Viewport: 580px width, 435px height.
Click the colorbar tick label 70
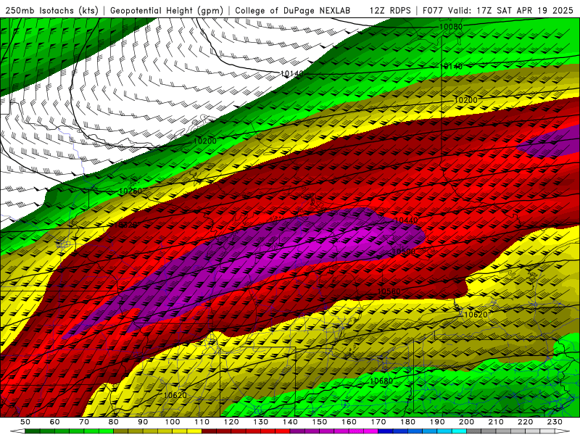[84, 422]
